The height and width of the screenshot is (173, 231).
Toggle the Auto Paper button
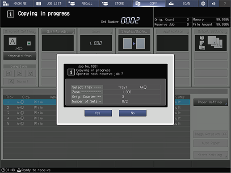point(210,143)
